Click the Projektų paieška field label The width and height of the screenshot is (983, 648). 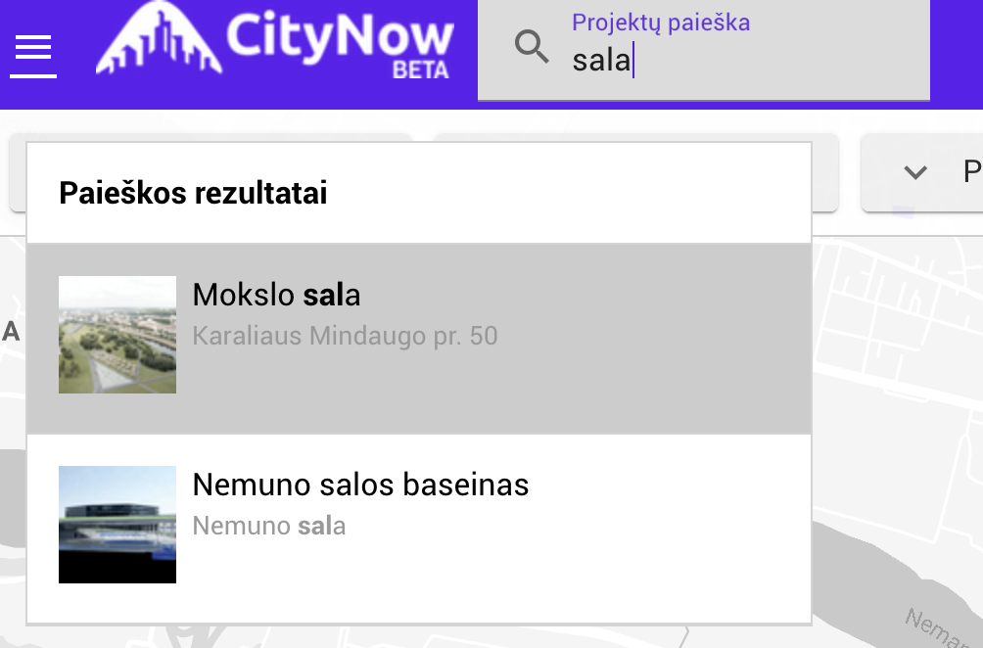coord(661,23)
